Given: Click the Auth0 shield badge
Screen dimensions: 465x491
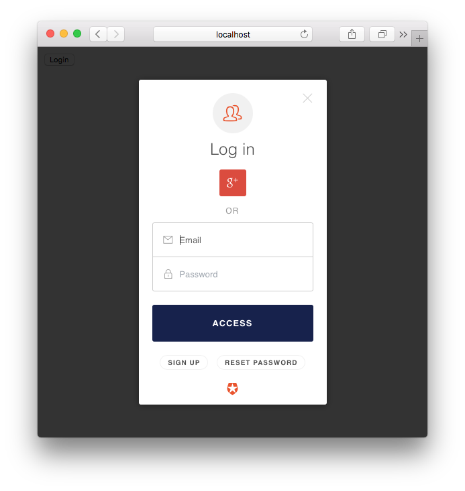Looking at the screenshot, I should [232, 389].
